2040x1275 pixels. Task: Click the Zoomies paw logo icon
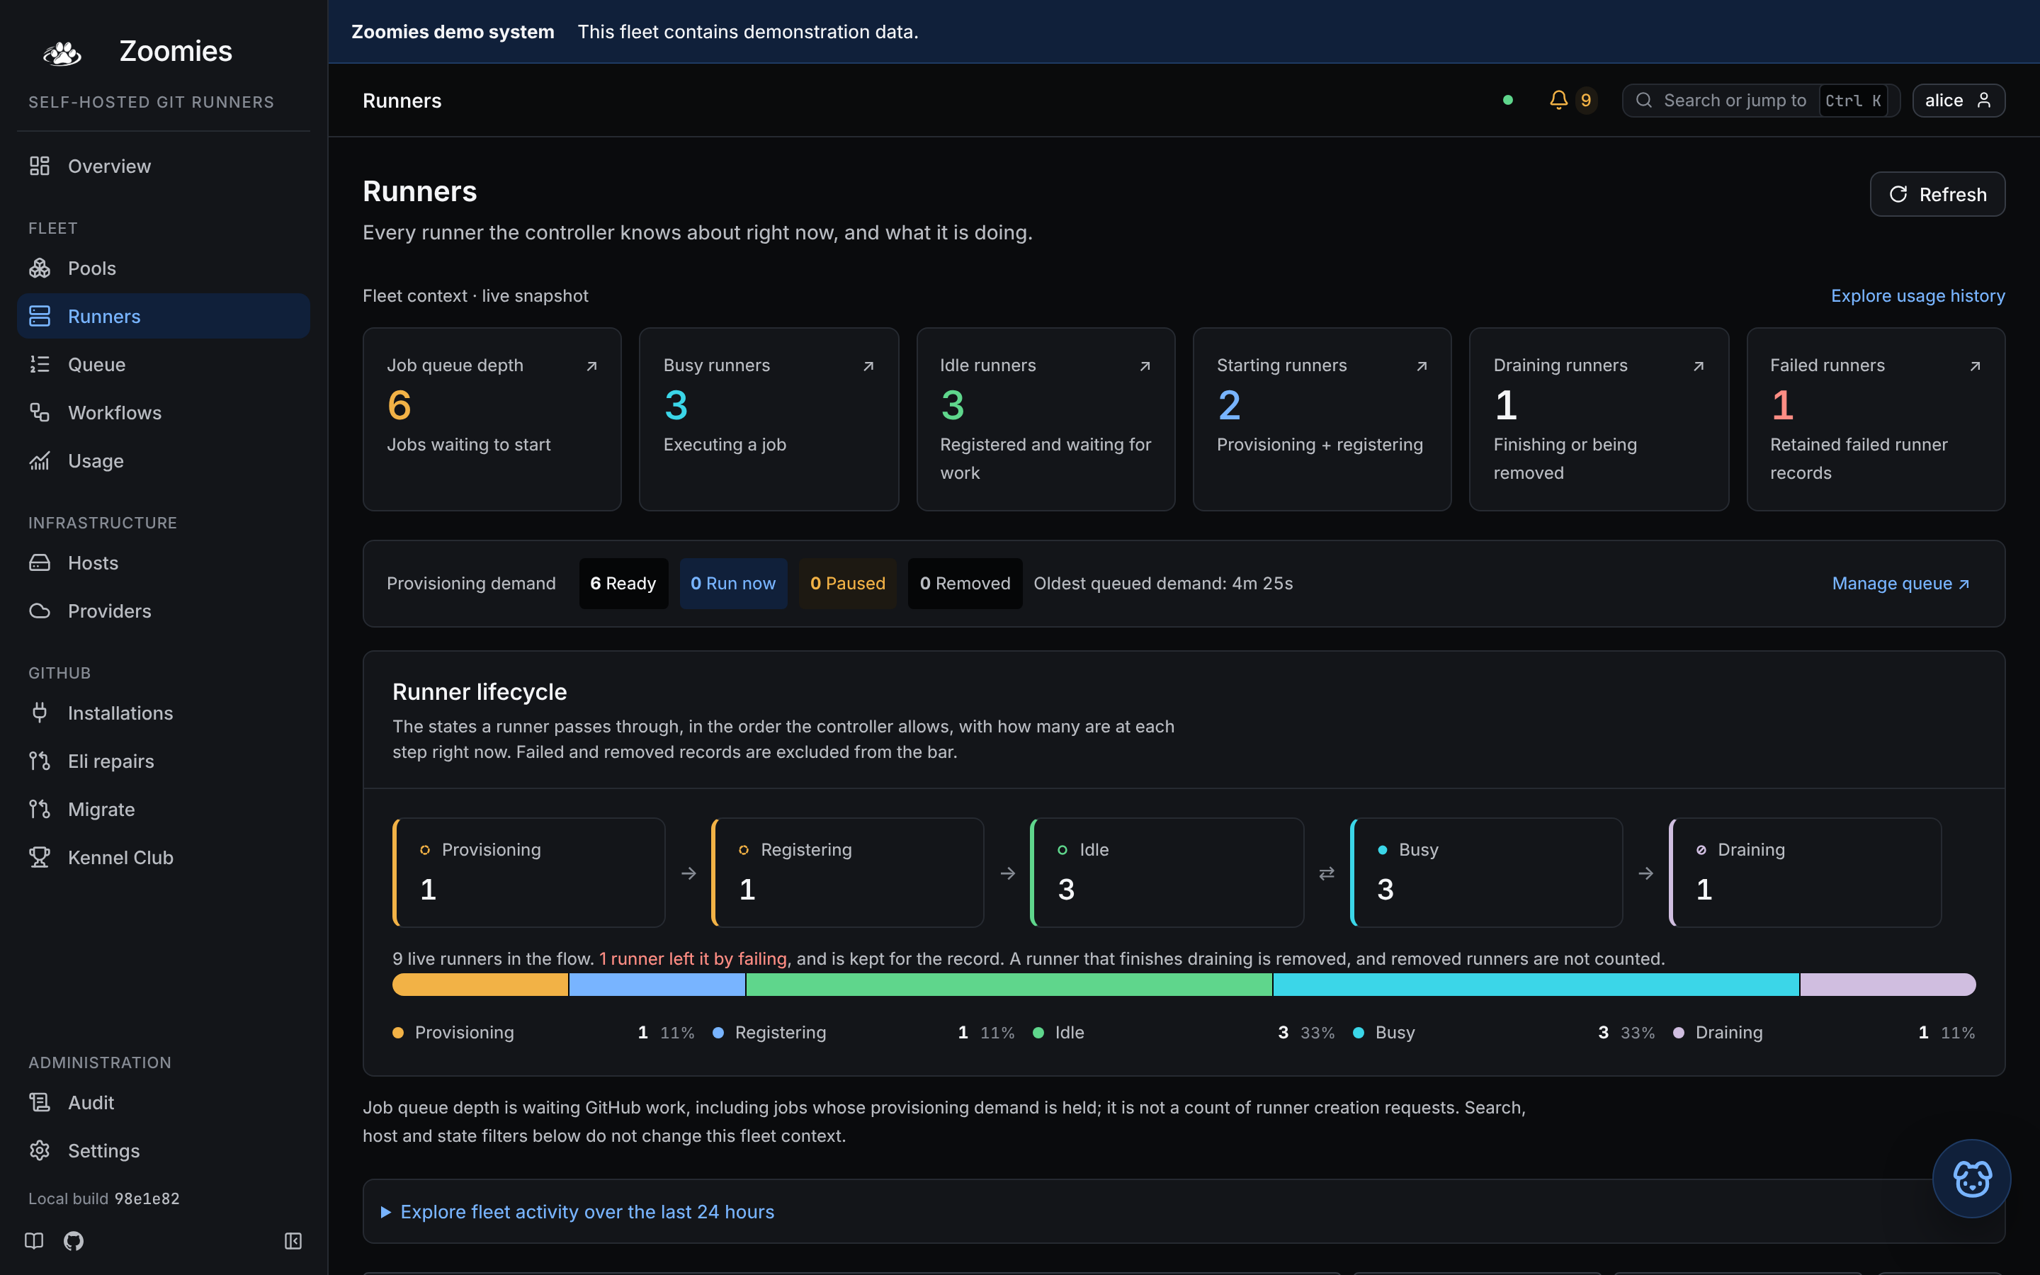62,52
